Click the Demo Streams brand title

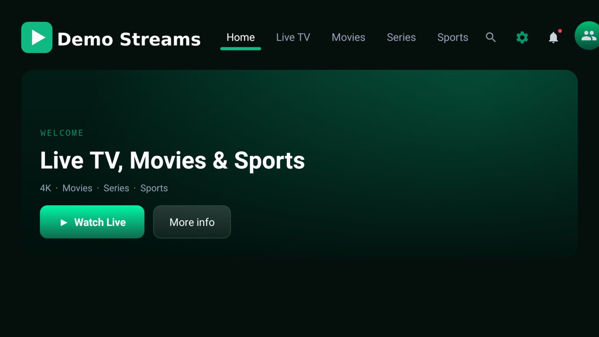click(x=129, y=39)
